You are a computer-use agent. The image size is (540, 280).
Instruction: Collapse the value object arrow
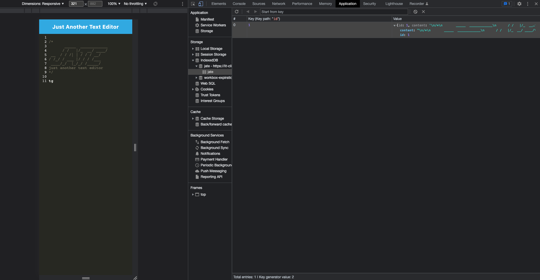tap(394, 26)
